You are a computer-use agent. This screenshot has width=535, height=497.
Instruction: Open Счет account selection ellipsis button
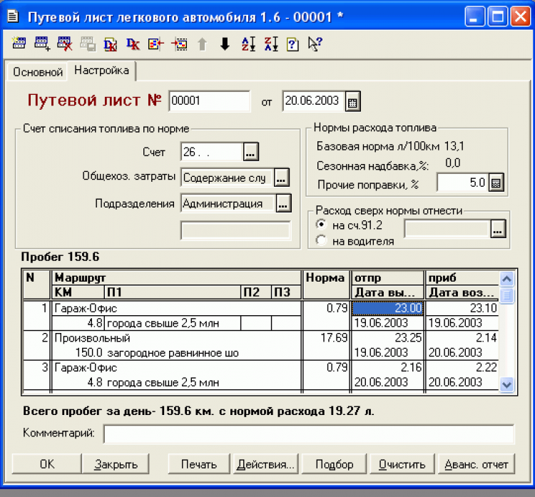250,152
